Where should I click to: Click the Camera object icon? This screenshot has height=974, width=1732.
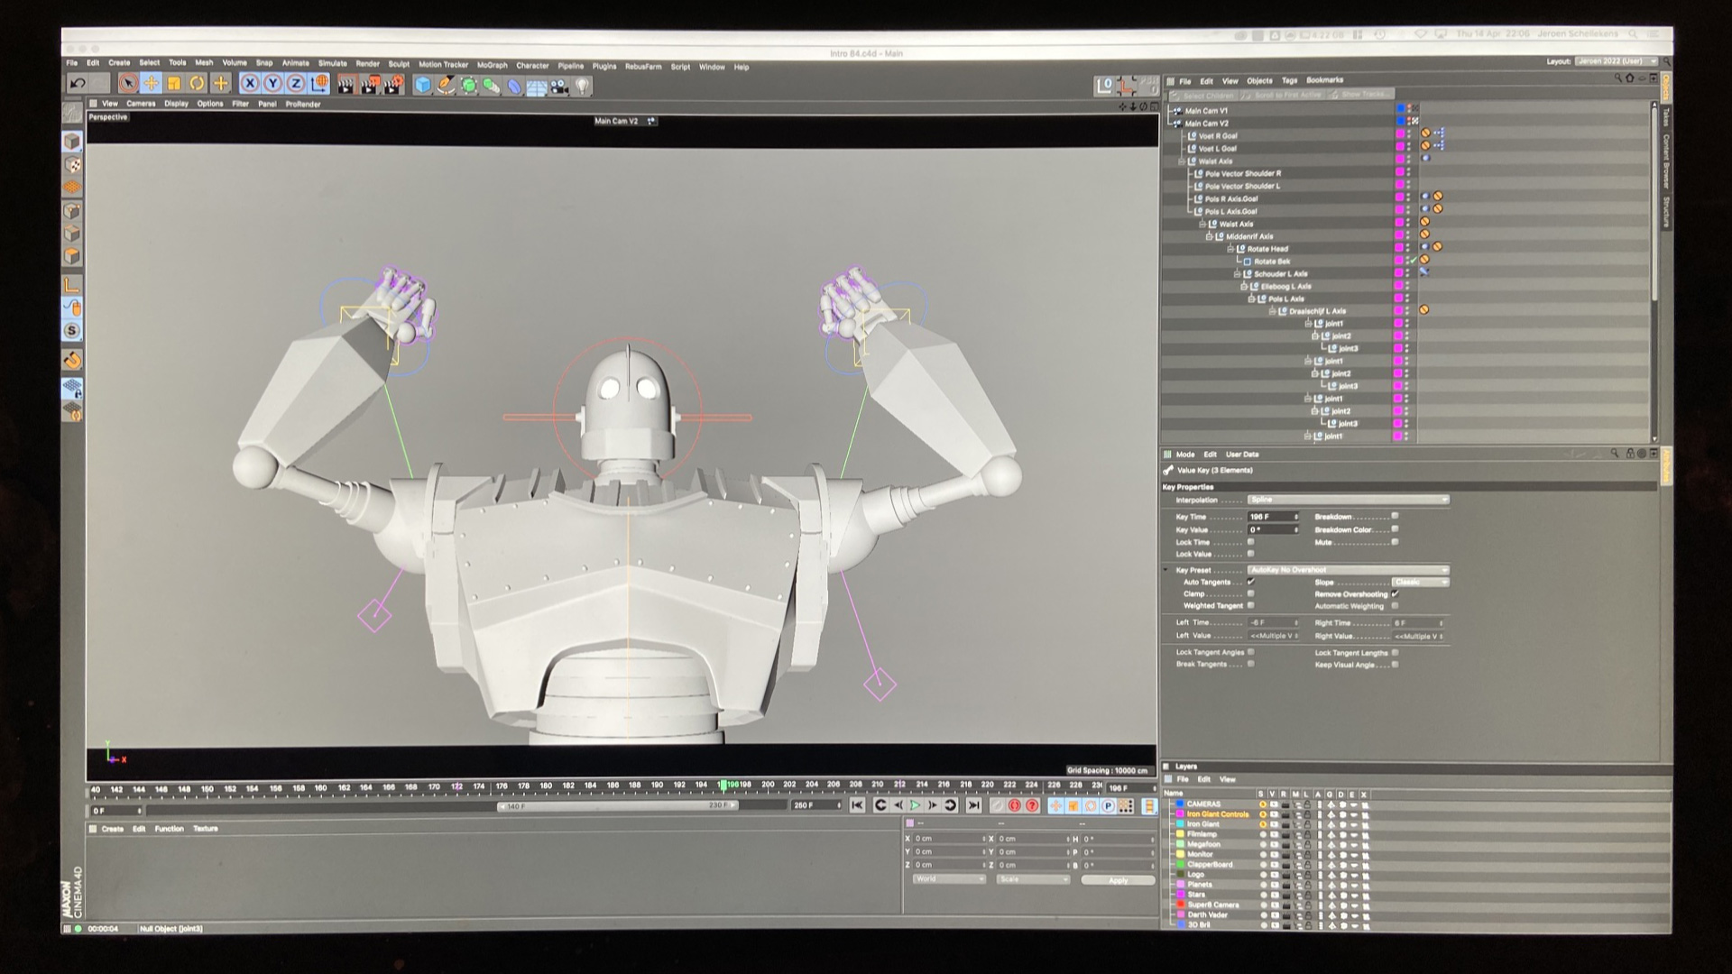point(560,87)
